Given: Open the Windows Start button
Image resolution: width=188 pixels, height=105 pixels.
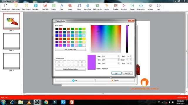Looking at the screenshot, I should point(3,102).
